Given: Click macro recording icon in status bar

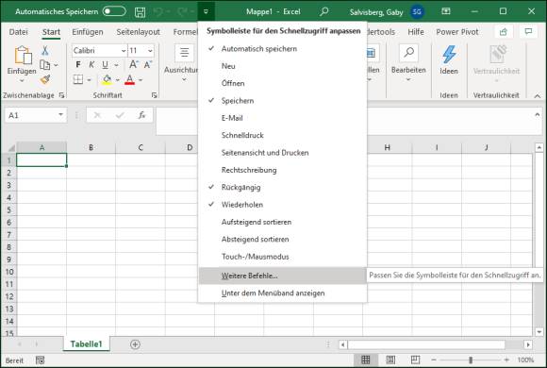Looking at the screenshot, I should pos(41,360).
